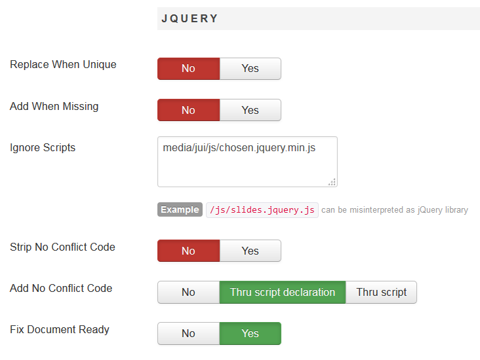Enable Add When Missing with Yes

click(250, 110)
